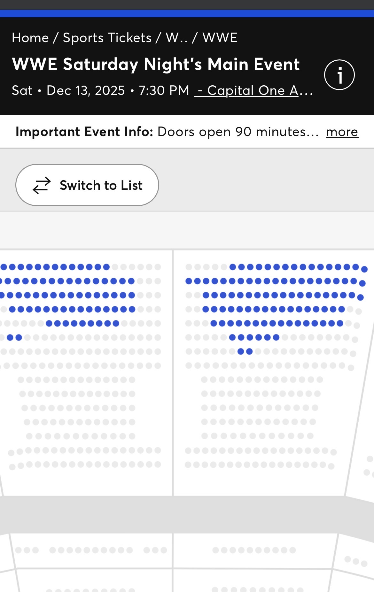
Task: Choose the last blue seat in the fifth row of the left section
Action: click(x=116, y=323)
